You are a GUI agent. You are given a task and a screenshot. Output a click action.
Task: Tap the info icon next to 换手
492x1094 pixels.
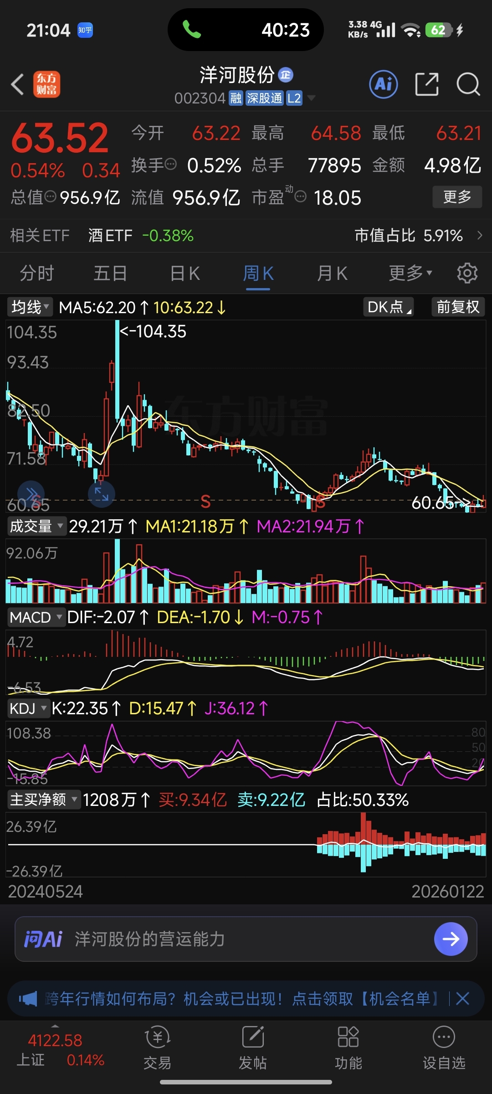[x=170, y=164]
